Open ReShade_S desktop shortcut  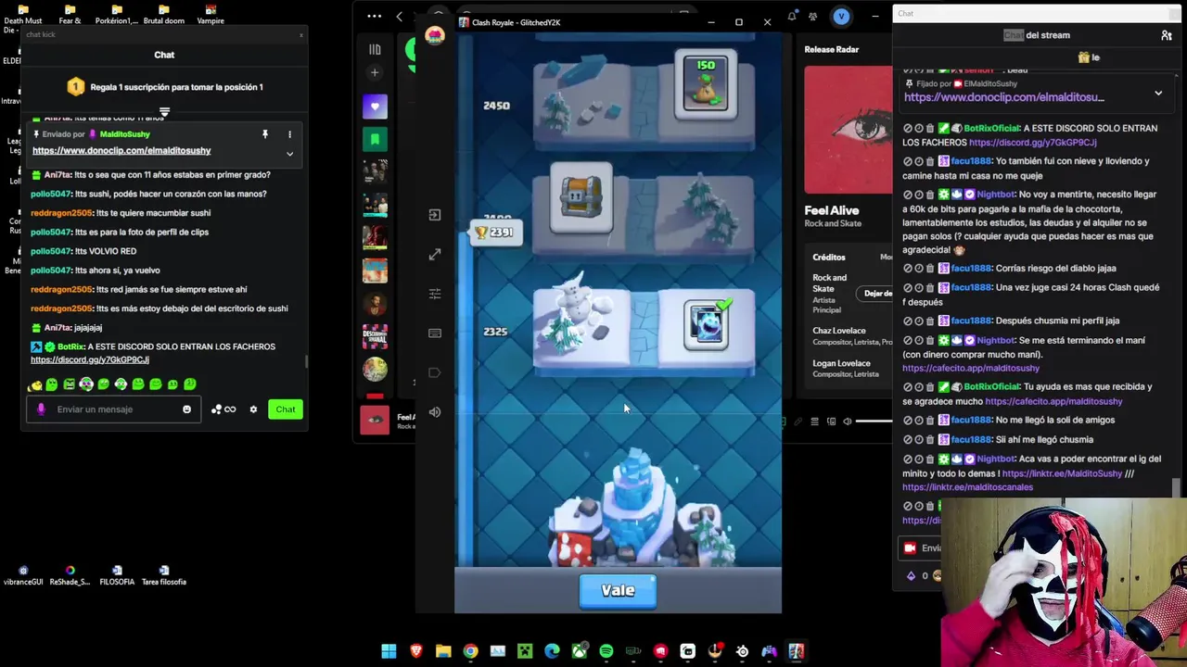[70, 575]
